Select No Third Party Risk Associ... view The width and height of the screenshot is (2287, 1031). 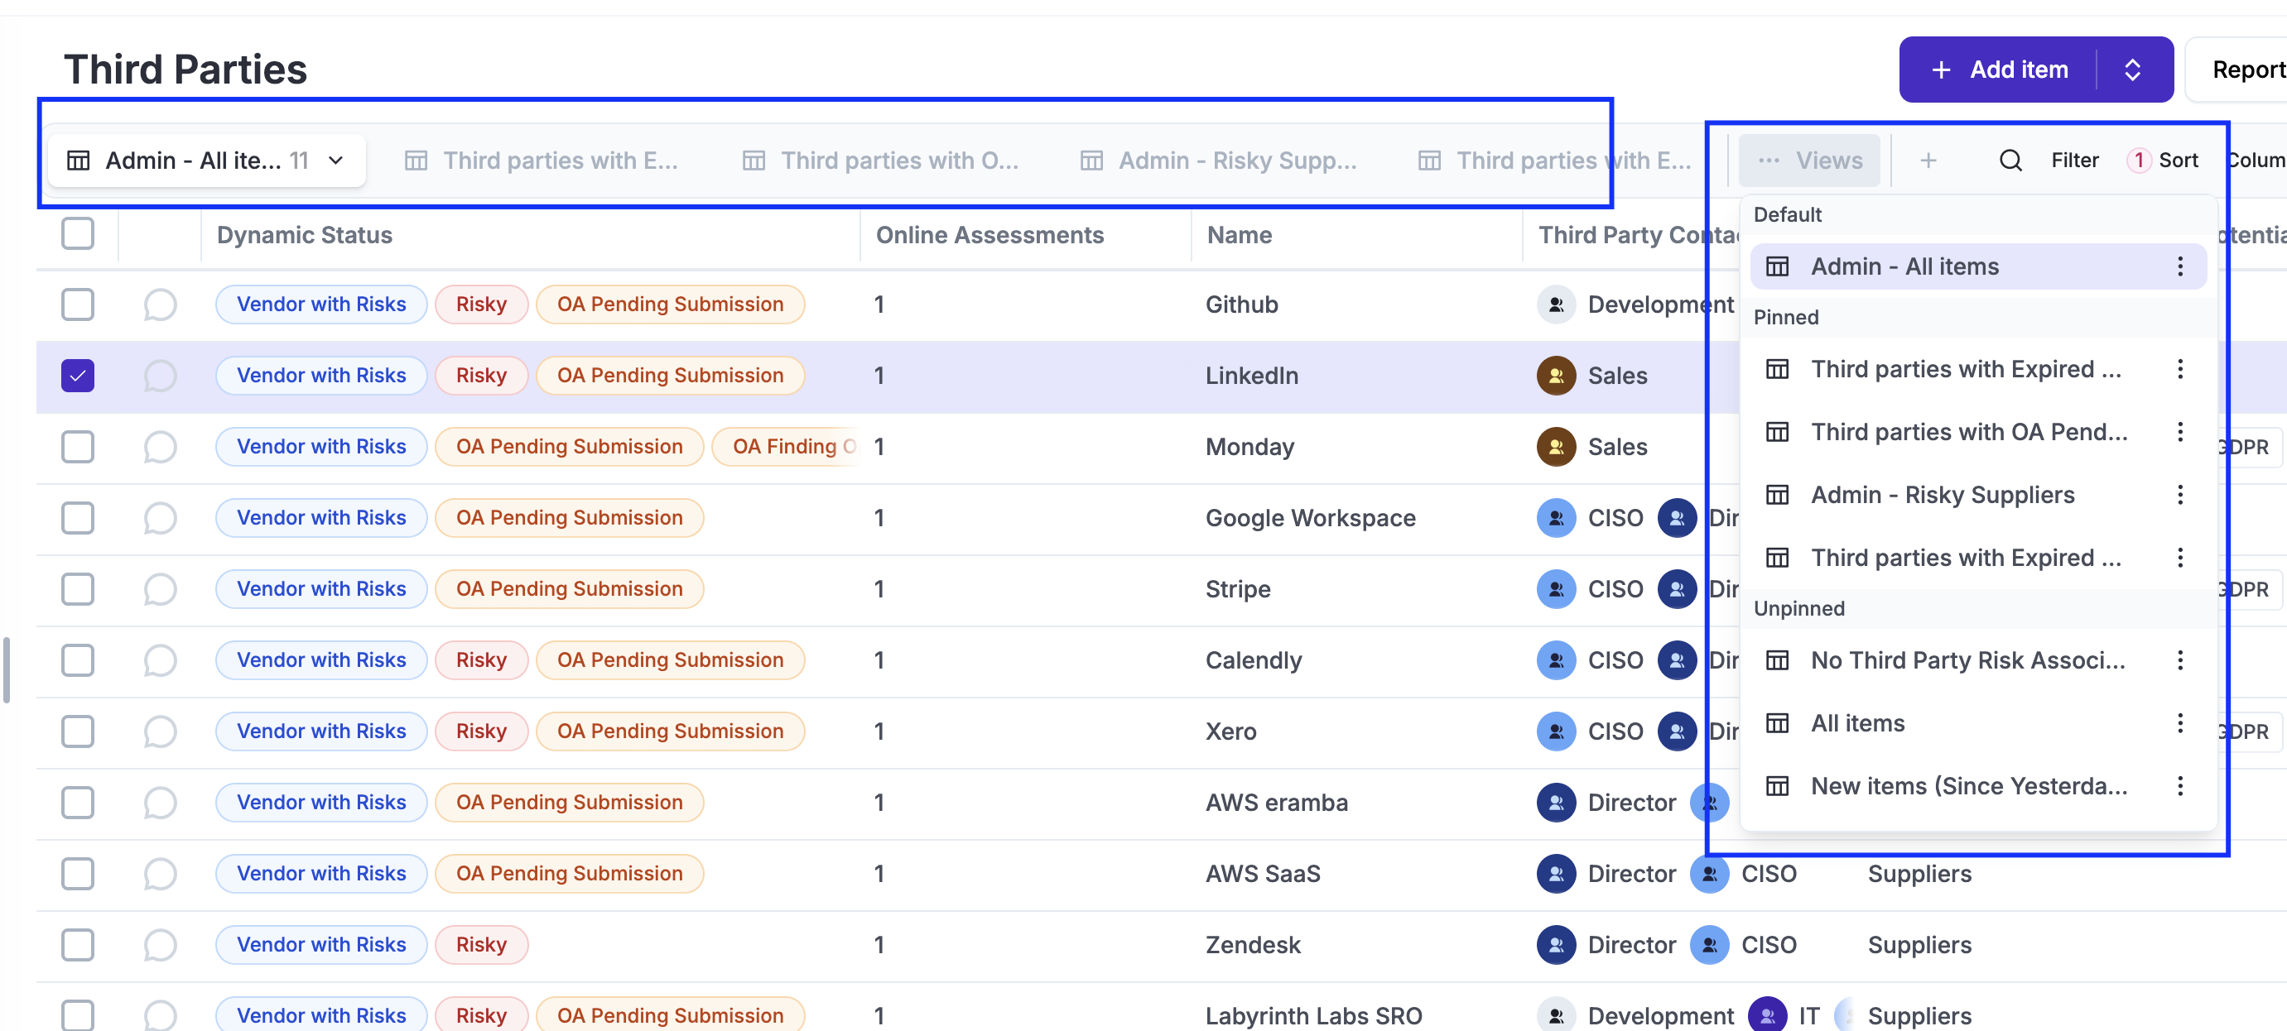point(1967,660)
